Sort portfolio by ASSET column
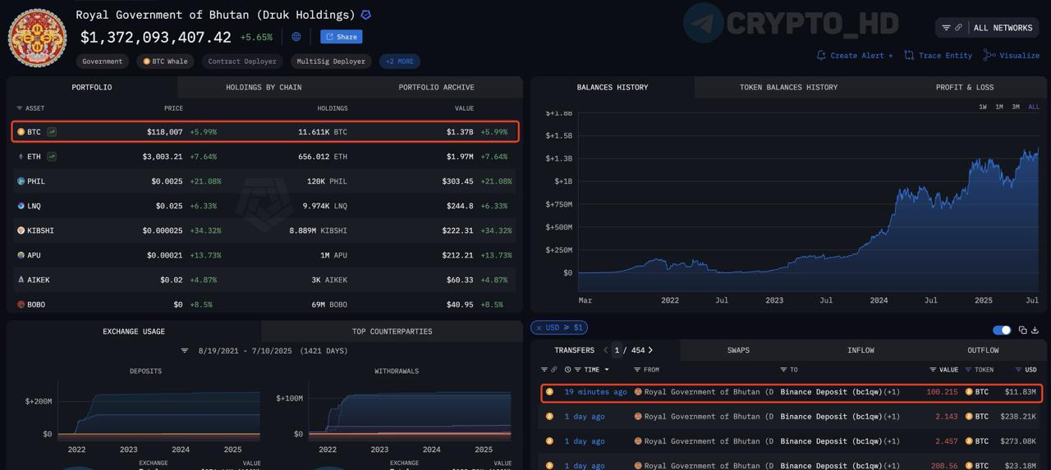The height and width of the screenshot is (470, 1051). pos(30,108)
